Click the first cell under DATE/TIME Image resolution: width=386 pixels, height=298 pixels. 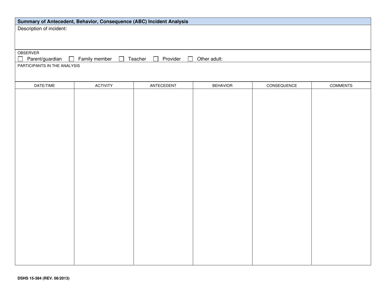[x=45, y=98]
